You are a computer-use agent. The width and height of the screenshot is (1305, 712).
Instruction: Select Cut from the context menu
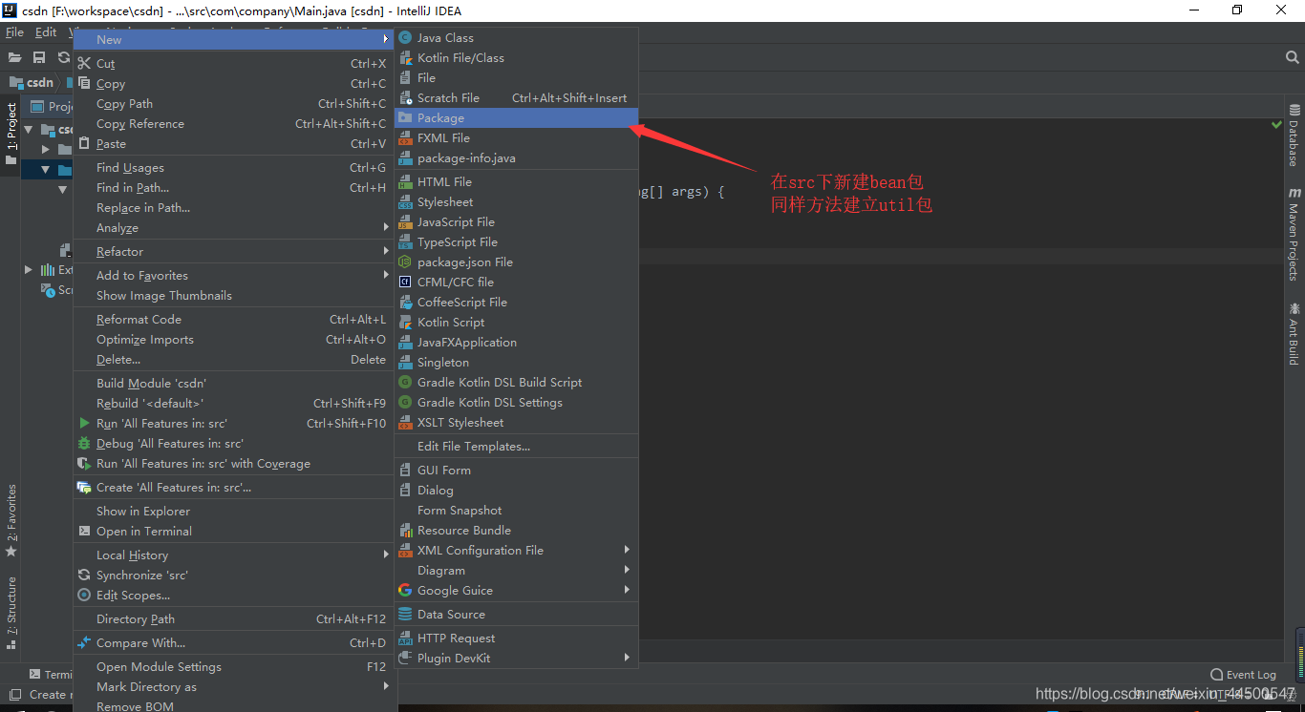click(234, 63)
